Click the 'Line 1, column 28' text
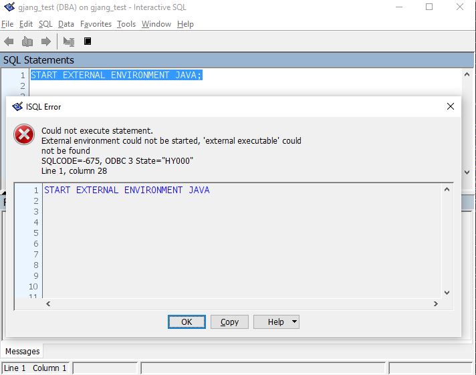The width and height of the screenshot is (476, 375). point(74,170)
